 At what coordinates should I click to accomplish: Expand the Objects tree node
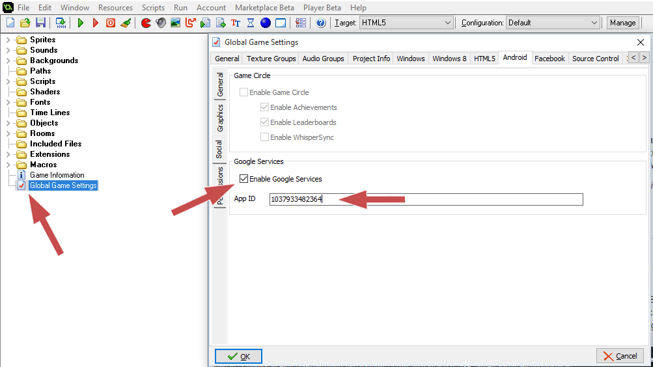[8, 123]
